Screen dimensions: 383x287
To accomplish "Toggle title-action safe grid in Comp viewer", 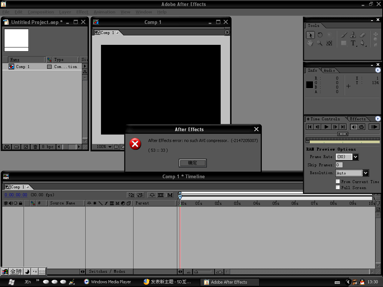I will click(116, 146).
